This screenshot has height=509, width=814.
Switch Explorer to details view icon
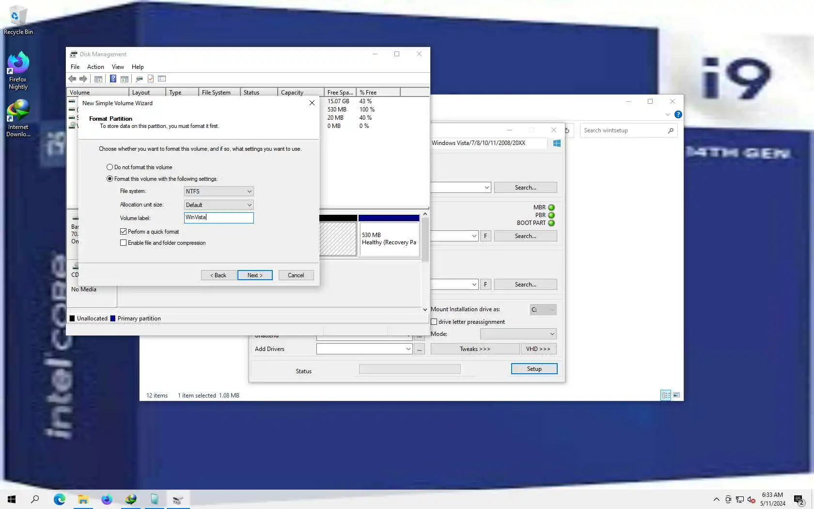(666, 395)
